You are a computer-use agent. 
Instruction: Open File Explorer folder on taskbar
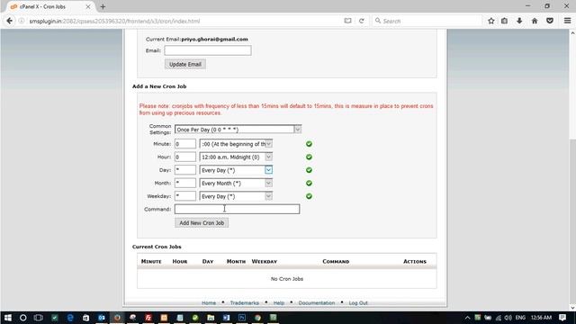click(211, 318)
